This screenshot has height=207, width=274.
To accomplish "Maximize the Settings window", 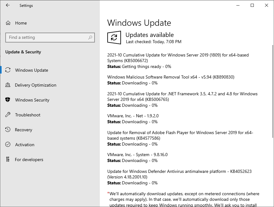I will (252, 5).
